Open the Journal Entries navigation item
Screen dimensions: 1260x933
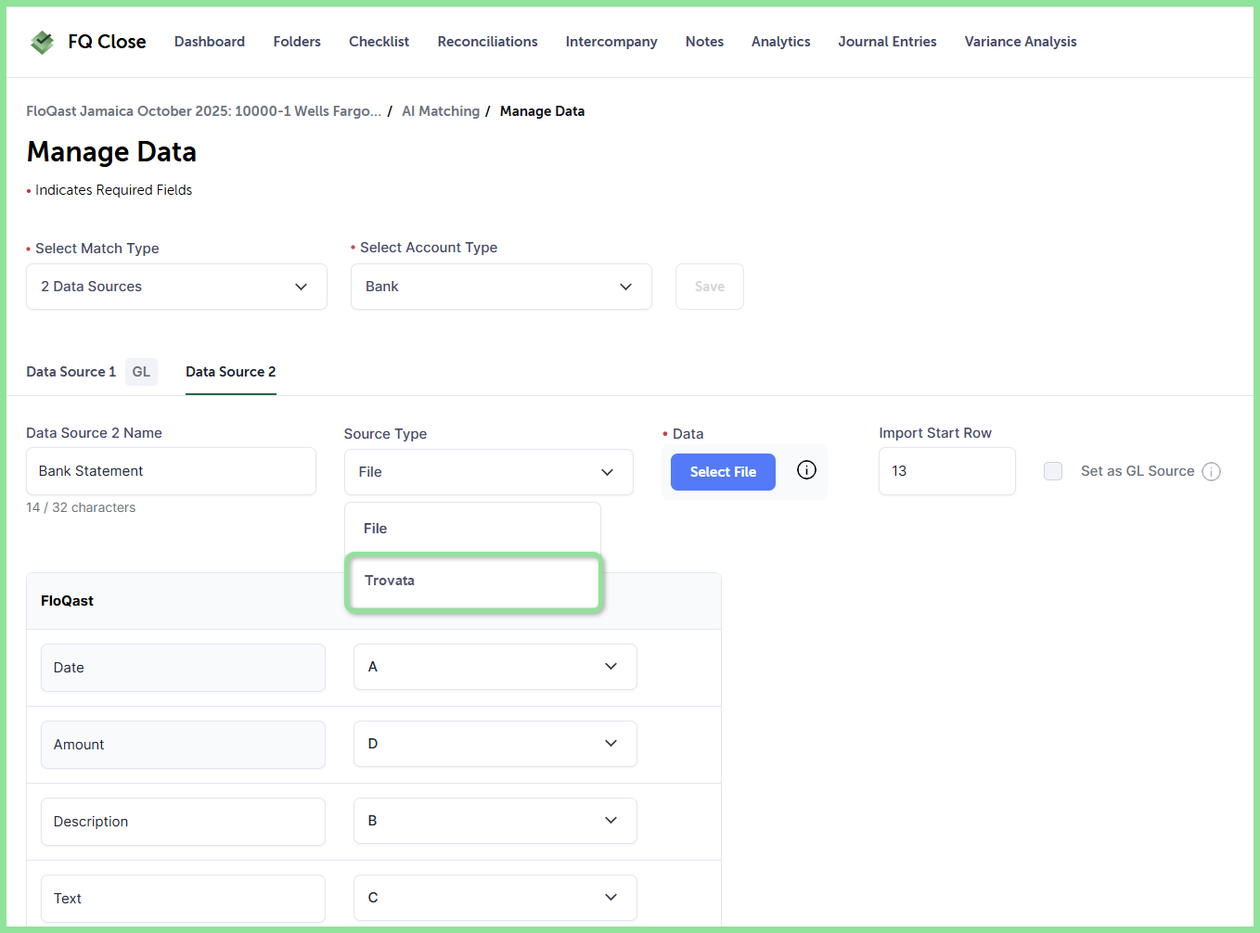click(887, 42)
